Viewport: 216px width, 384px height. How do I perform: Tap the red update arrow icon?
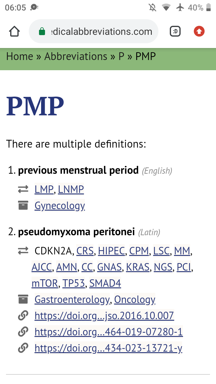pyautogui.click(x=199, y=31)
